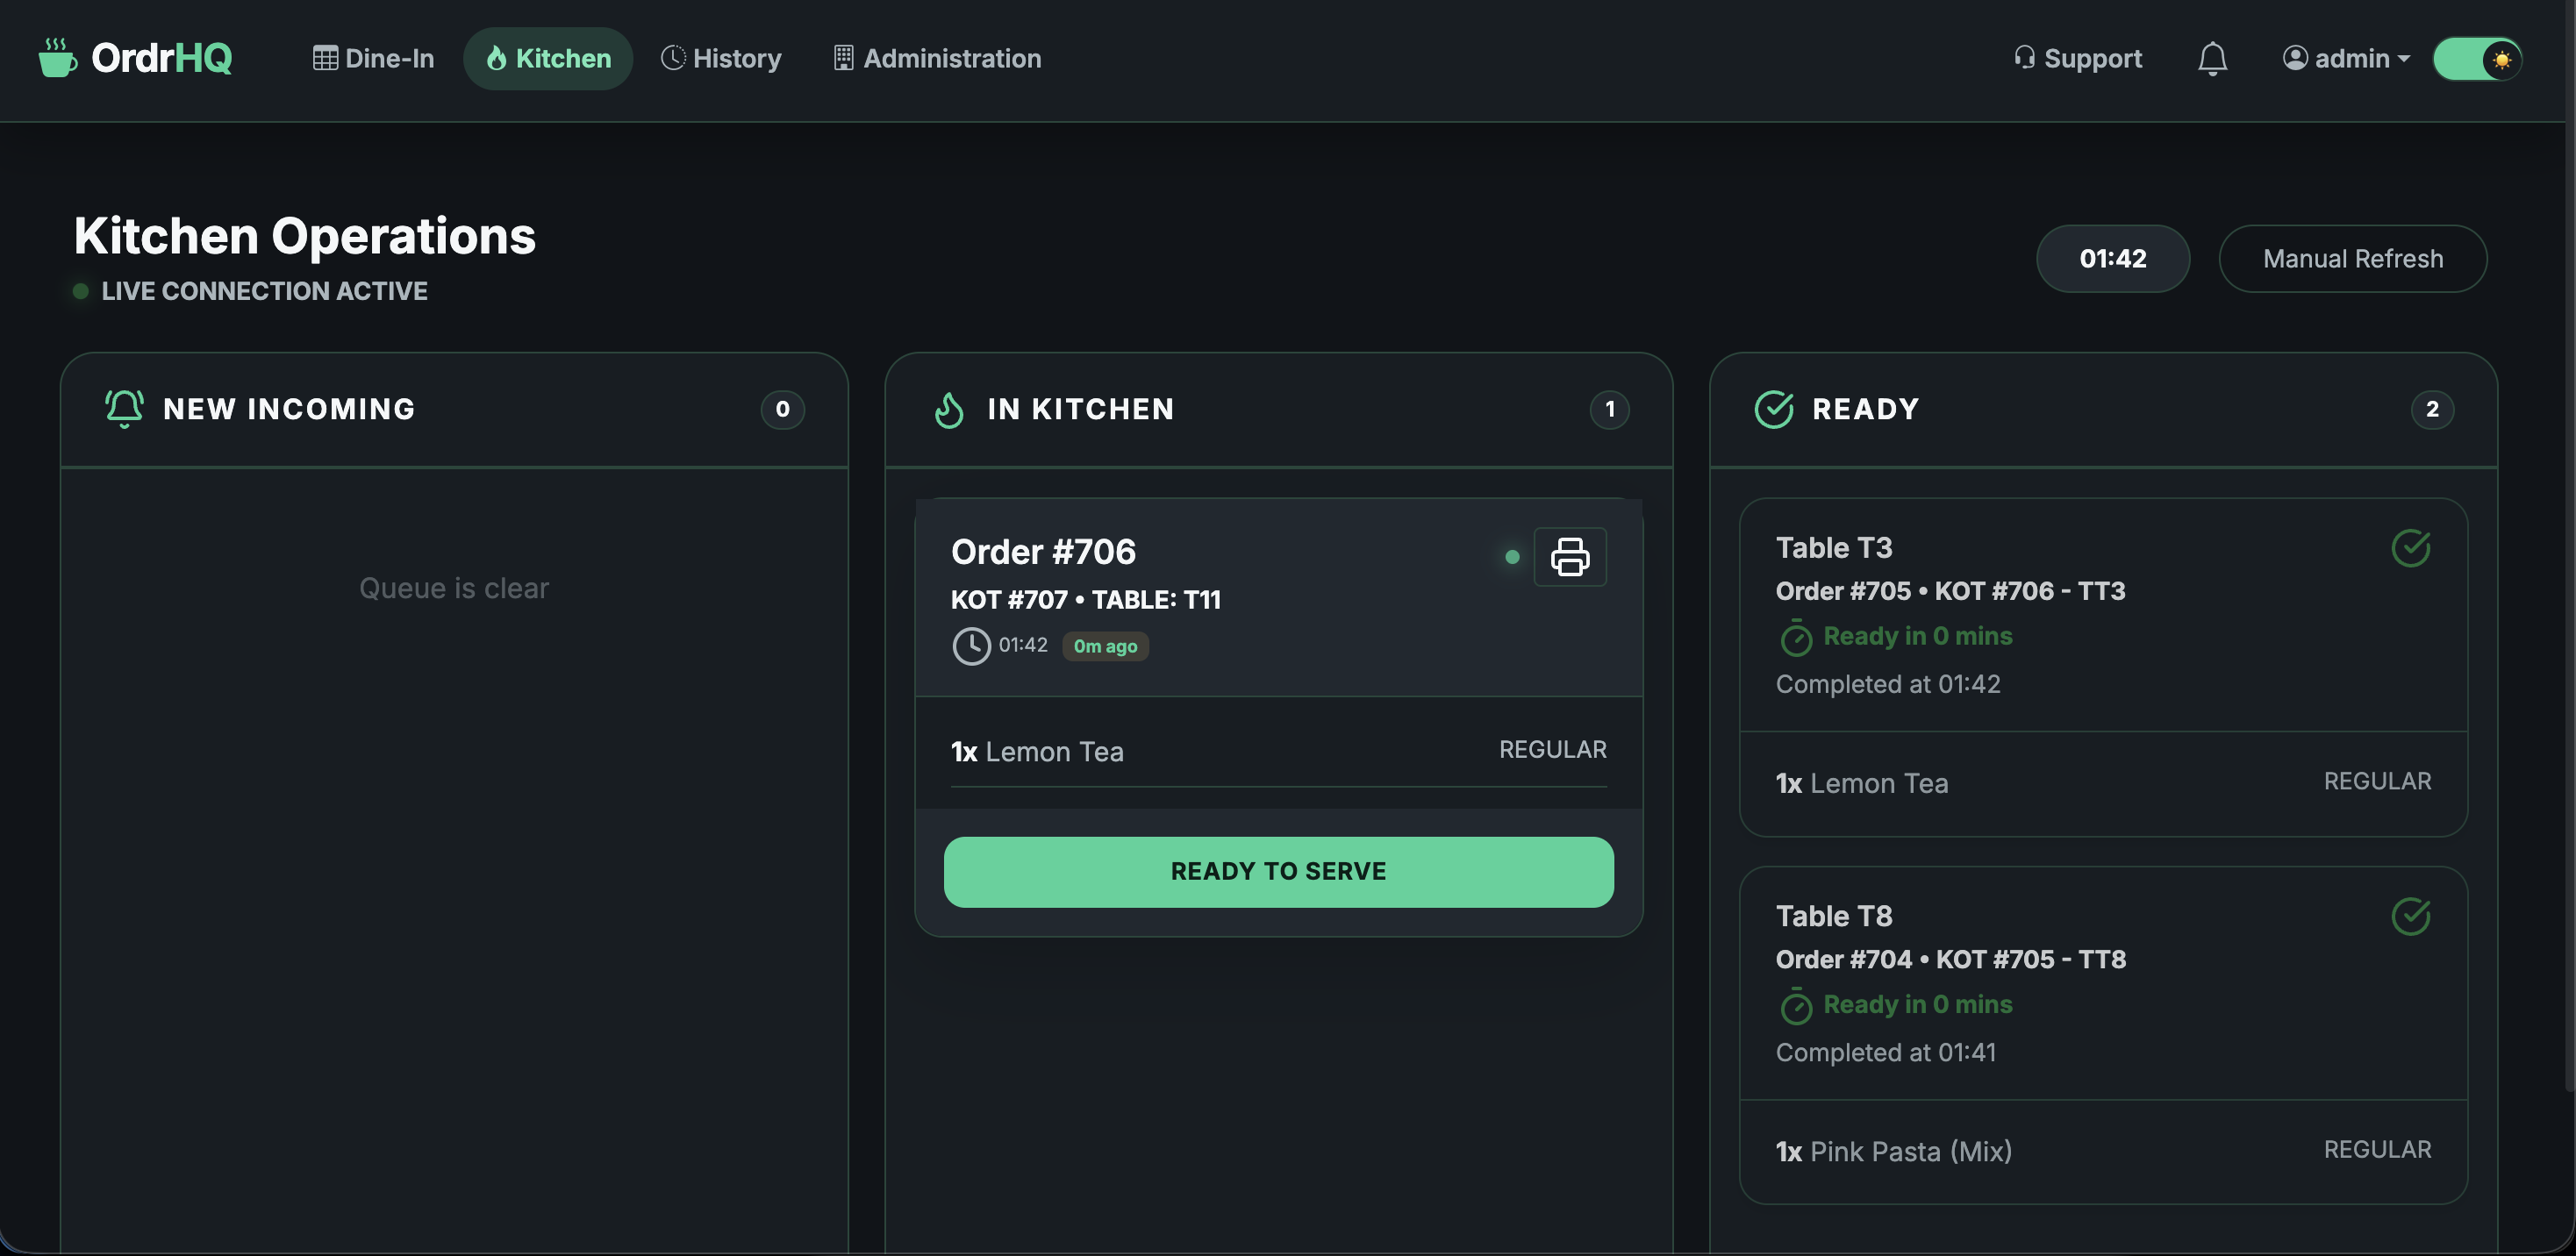The width and height of the screenshot is (2576, 1256).
Task: Click Completed at 01:42 text
Action: pos(1888,684)
